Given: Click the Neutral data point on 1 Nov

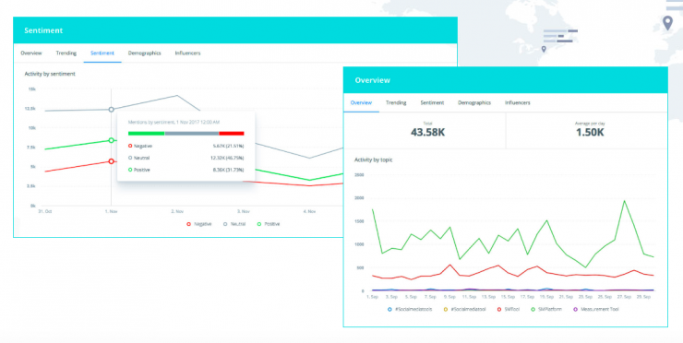Looking at the screenshot, I should click(x=111, y=110).
